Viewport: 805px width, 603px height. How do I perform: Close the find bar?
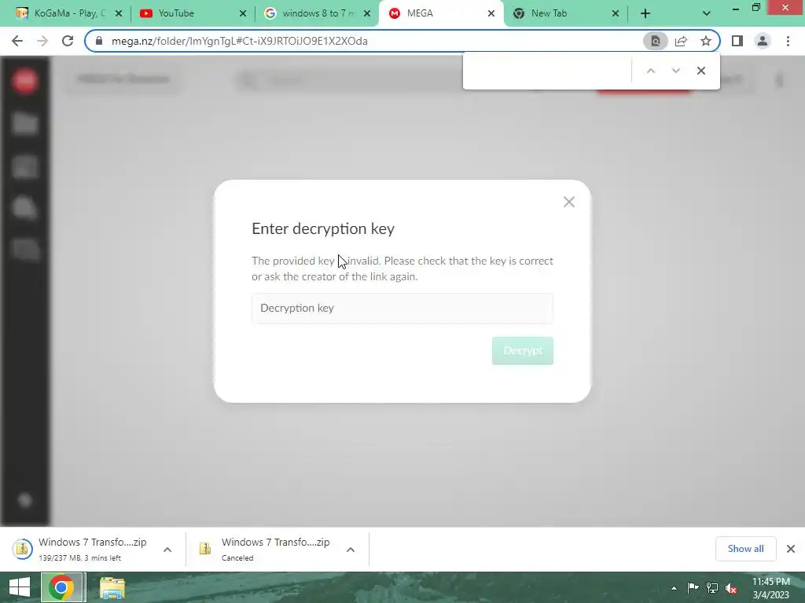point(700,71)
